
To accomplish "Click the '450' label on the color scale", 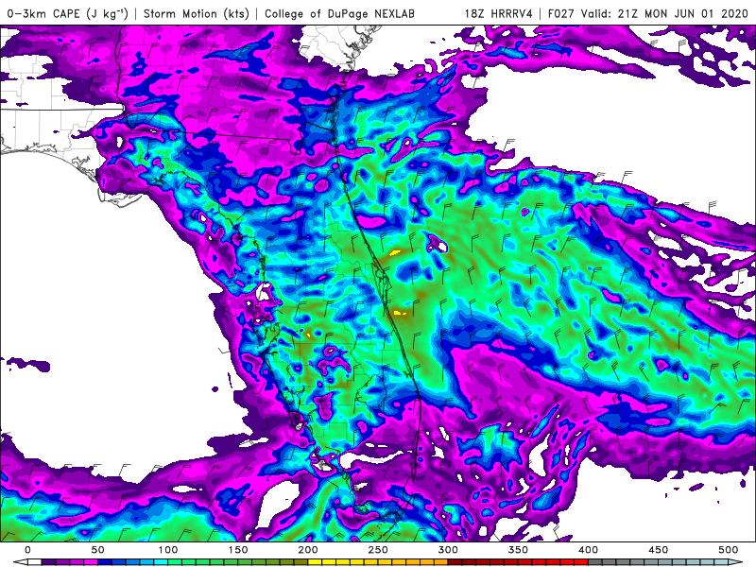I will pyautogui.click(x=658, y=550).
